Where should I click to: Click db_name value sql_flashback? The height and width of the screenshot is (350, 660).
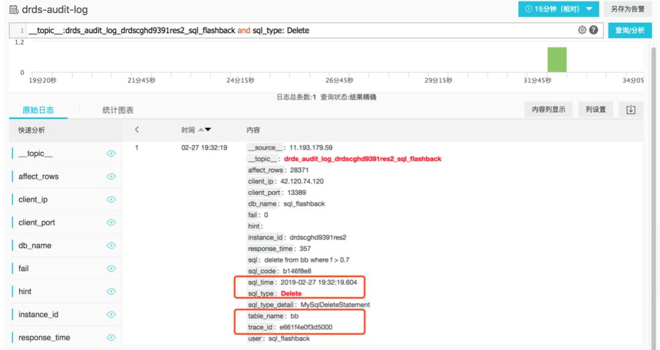[x=304, y=203]
